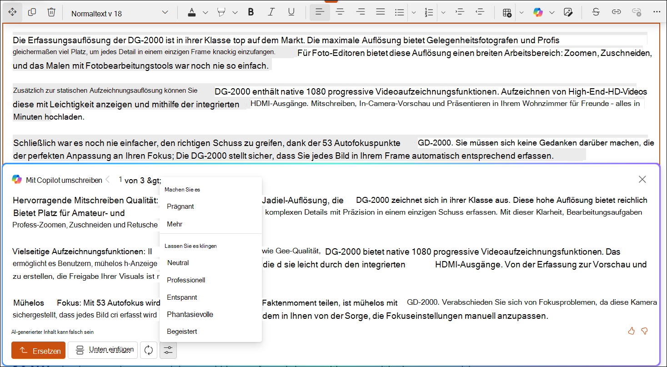Image resolution: width=667 pixels, height=367 pixels.
Task: Toggle strikethrough formatting
Action: [x=596, y=12]
